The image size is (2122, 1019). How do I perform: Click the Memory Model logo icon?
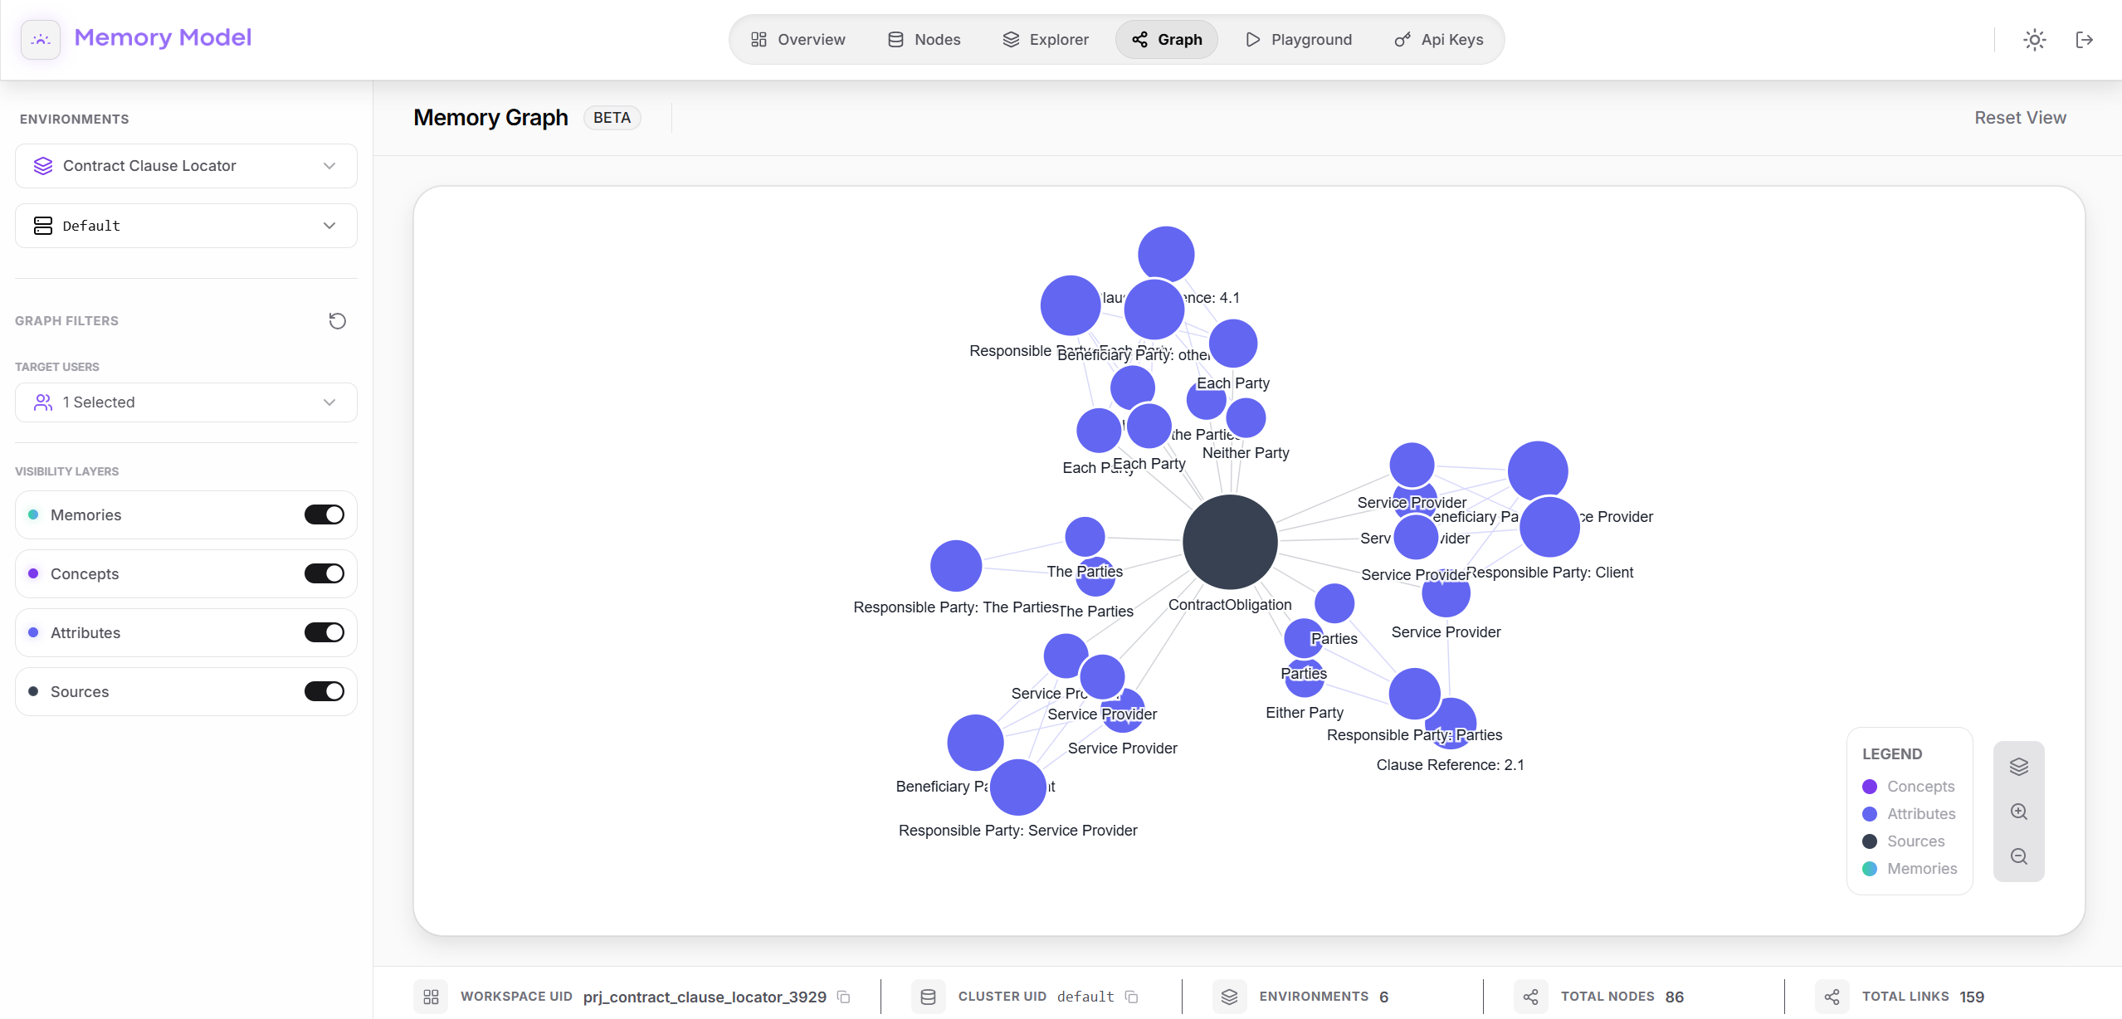tap(40, 39)
